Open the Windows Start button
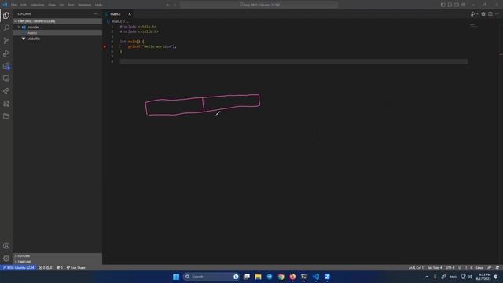The image size is (503, 283). 176,277
